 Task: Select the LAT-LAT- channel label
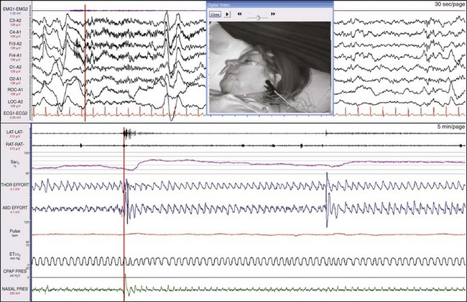coord(13,132)
